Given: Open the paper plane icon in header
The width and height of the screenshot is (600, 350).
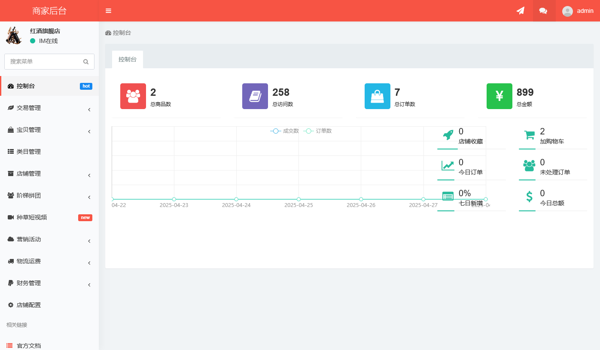Looking at the screenshot, I should click(520, 11).
